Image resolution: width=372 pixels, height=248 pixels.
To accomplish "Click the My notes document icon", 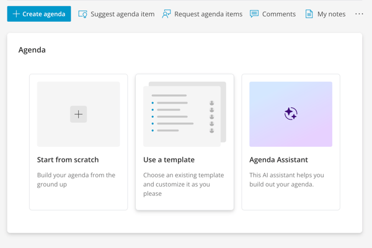I will pos(309,14).
